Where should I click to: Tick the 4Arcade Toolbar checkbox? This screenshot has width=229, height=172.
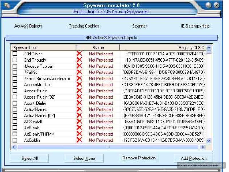pos(15,66)
